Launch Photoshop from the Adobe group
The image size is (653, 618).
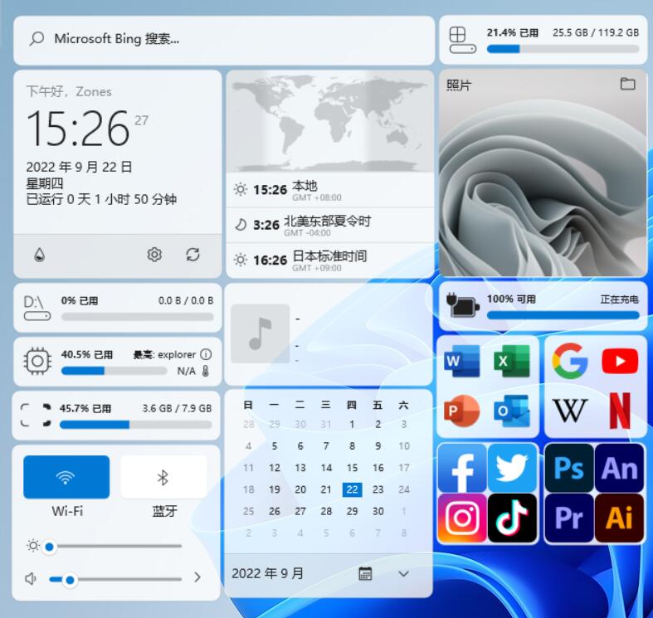569,469
